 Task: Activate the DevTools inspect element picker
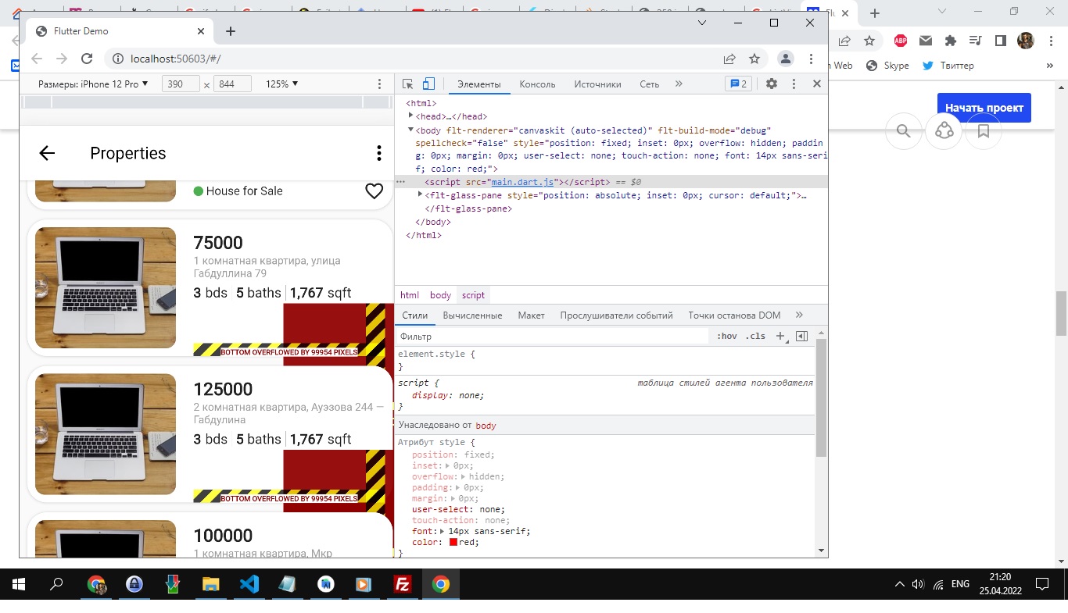click(407, 84)
